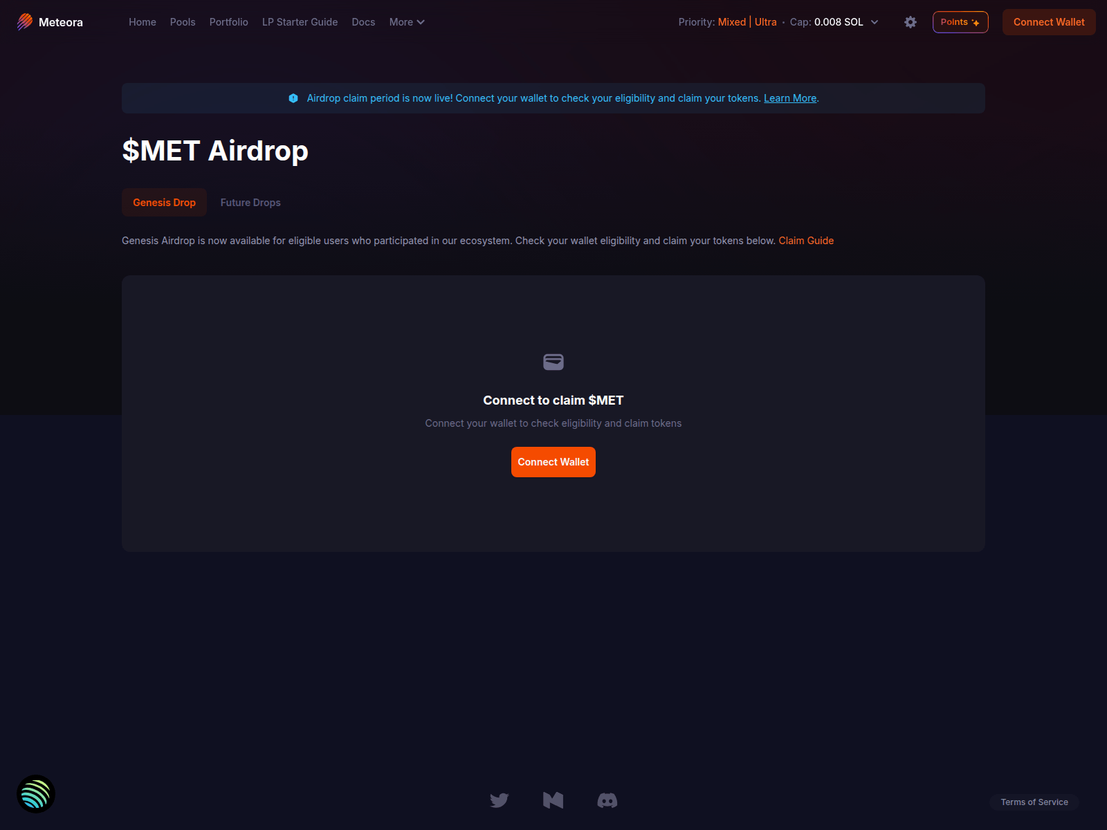Follow the Learn More link in banner
1107x830 pixels.
[x=789, y=98]
